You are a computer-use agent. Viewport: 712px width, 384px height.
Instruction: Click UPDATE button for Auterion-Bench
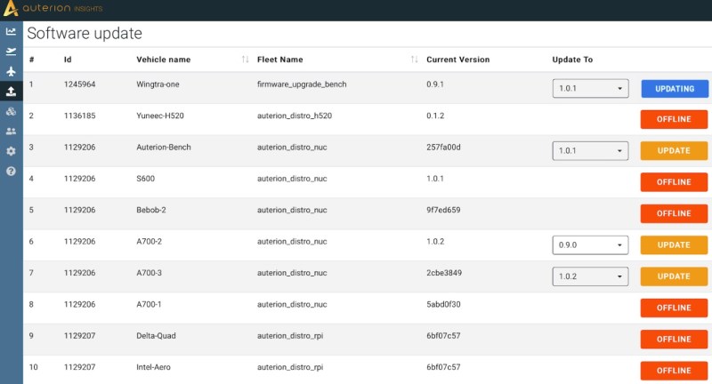point(674,151)
